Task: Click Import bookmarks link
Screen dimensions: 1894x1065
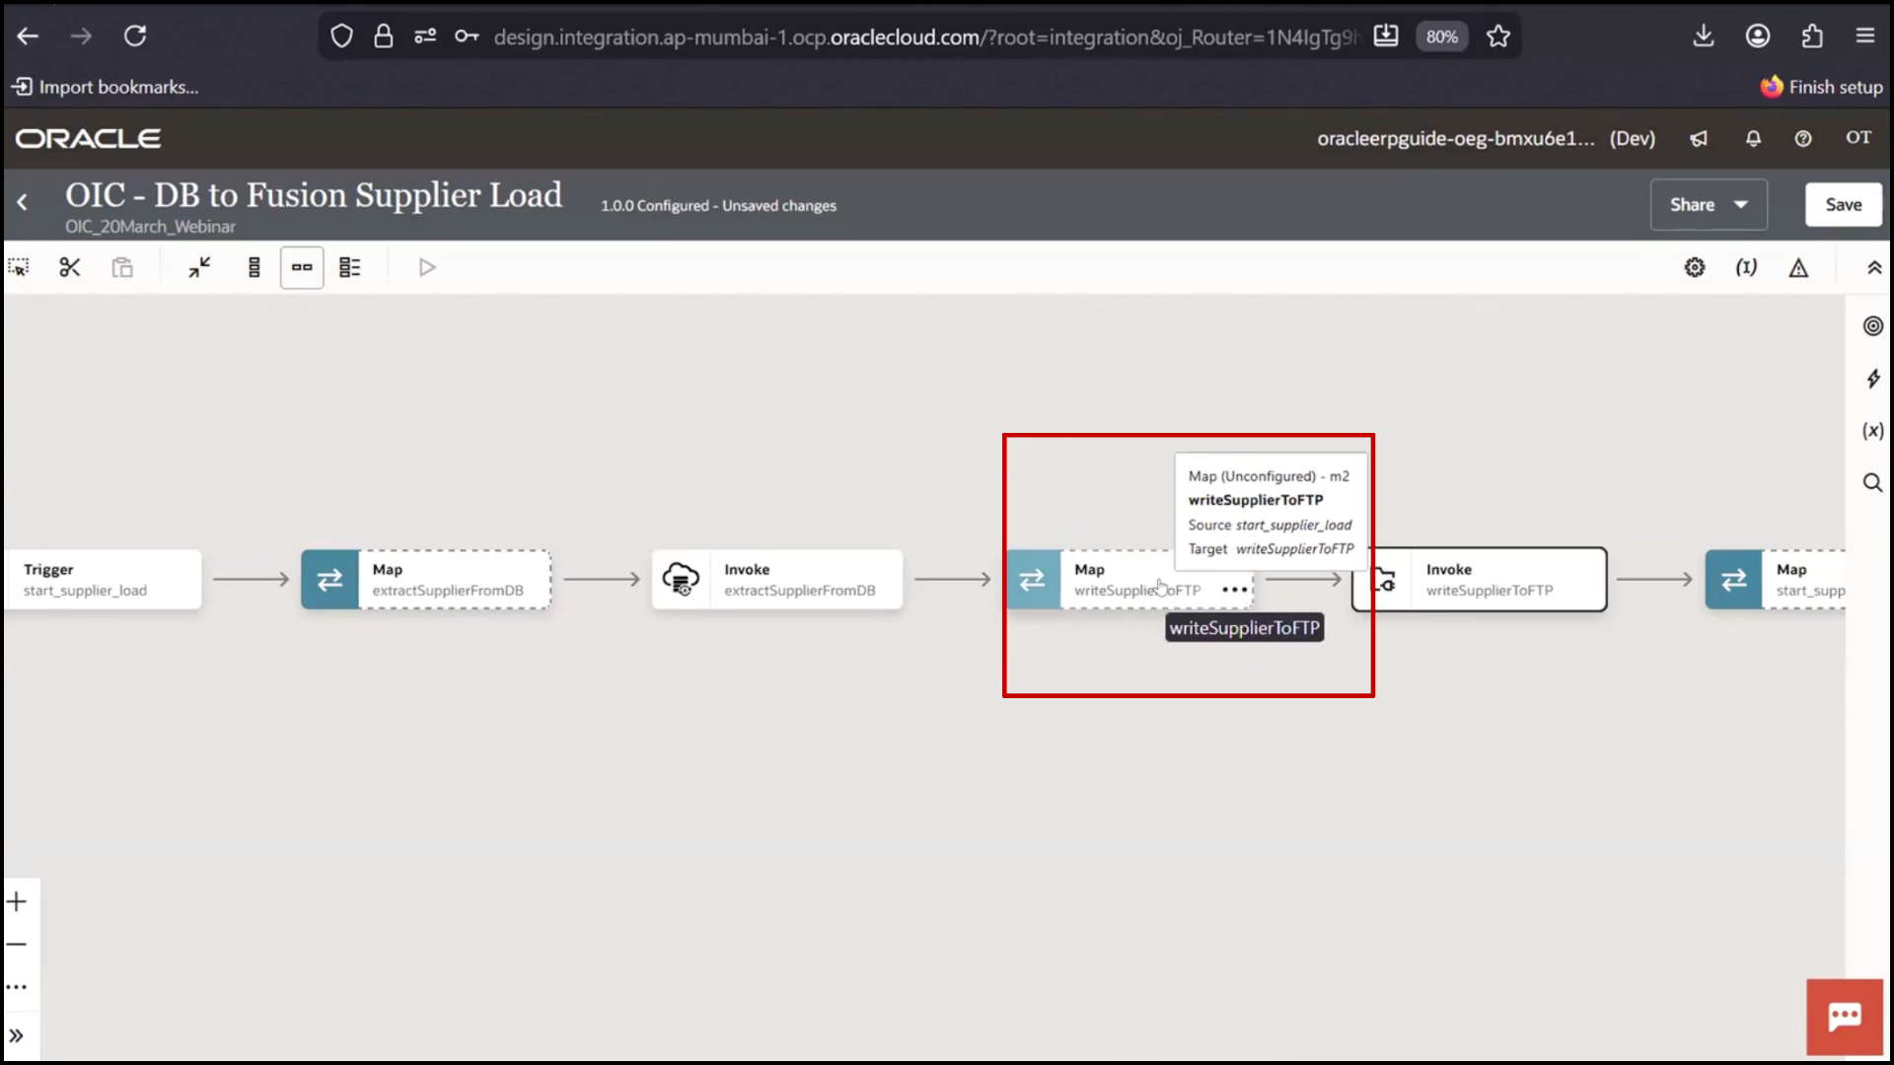Action: (x=105, y=87)
